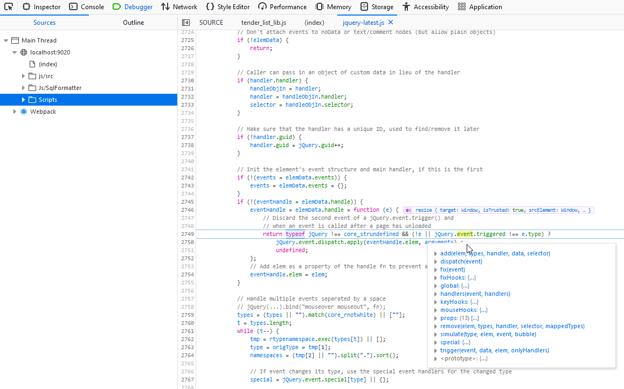This screenshot has height=389, width=624.
Task: Select the Js/SqlFormatter folder
Action: pyautogui.click(x=60, y=88)
